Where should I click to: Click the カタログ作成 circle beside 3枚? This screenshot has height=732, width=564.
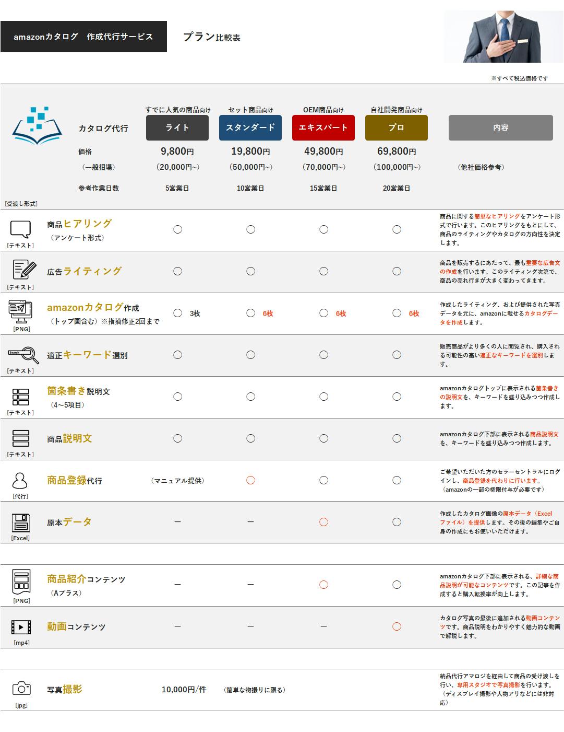tap(177, 313)
